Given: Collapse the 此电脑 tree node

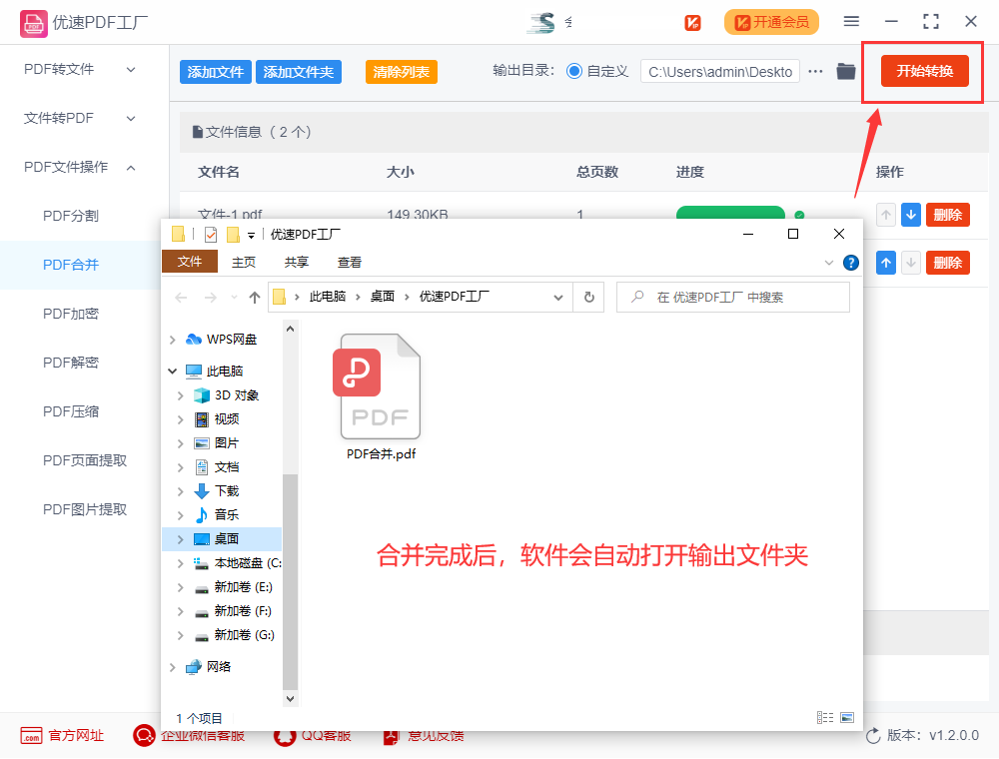Looking at the screenshot, I should point(172,371).
